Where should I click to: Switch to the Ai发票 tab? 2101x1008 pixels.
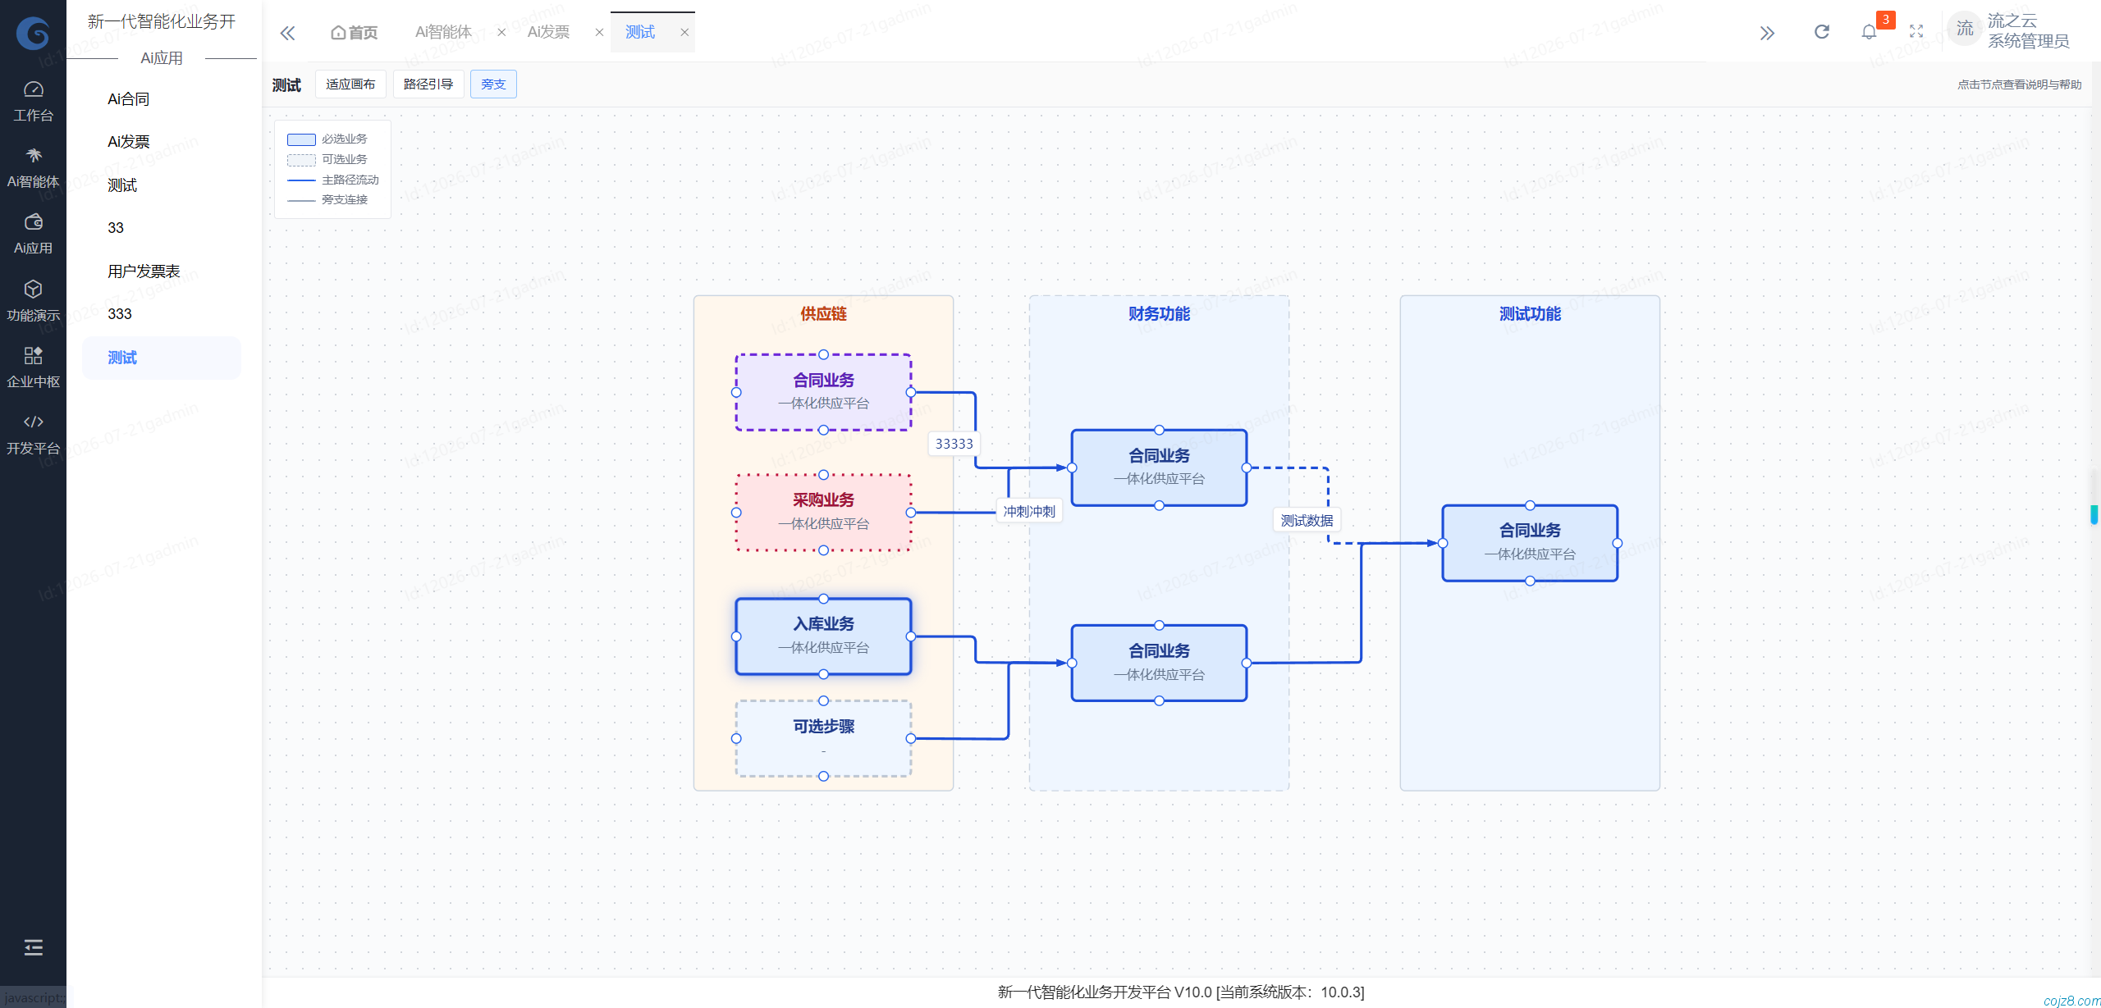548,32
